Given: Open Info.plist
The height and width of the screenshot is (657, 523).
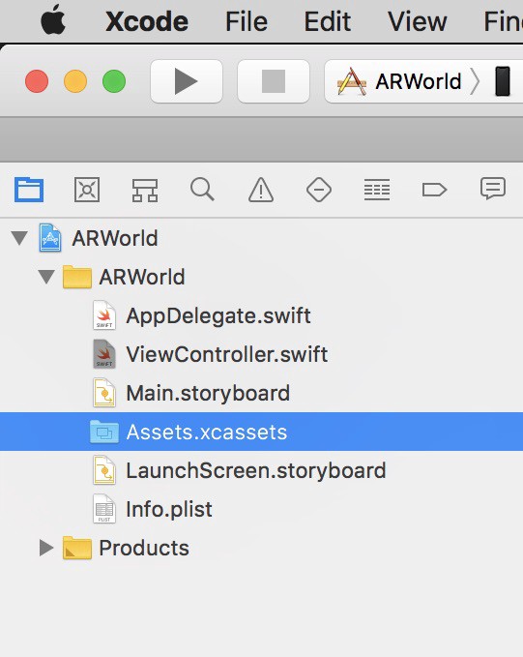Looking at the screenshot, I should pyautogui.click(x=169, y=509).
